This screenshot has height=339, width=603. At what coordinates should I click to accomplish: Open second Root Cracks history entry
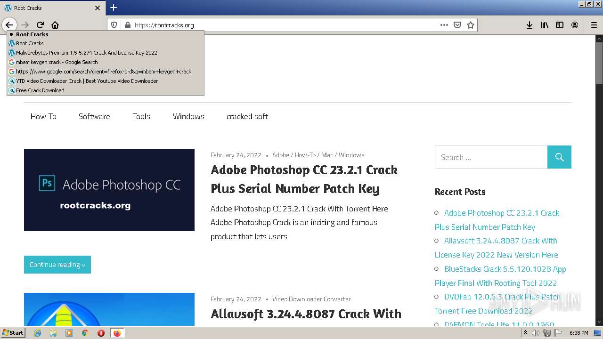coord(106,43)
